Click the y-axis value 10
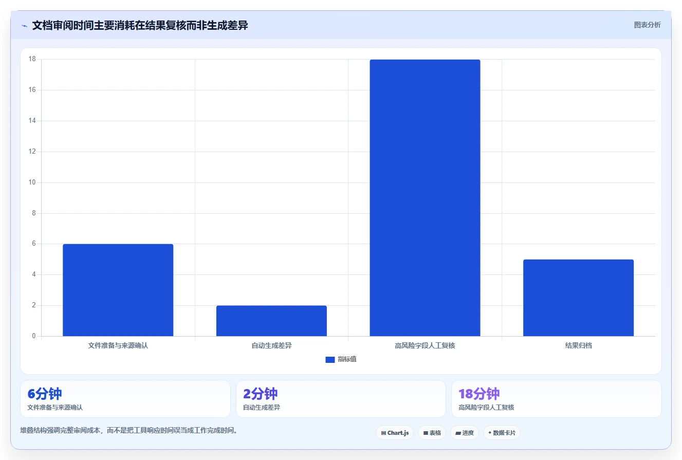Viewport: 682px width, 460px height. [32, 182]
